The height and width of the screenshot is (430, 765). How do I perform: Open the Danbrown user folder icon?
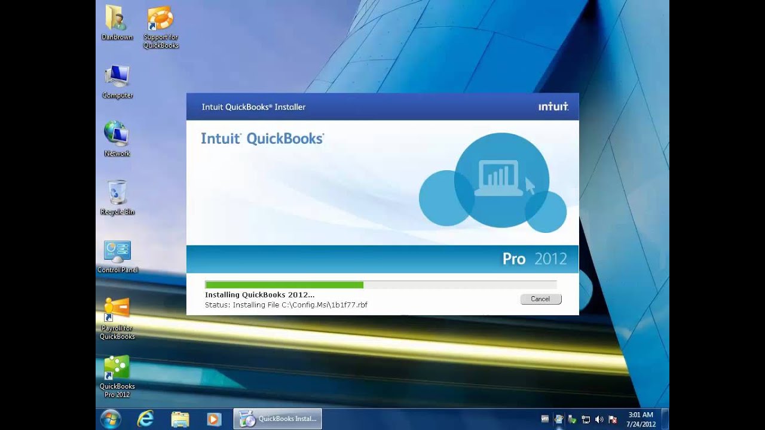tap(117, 23)
